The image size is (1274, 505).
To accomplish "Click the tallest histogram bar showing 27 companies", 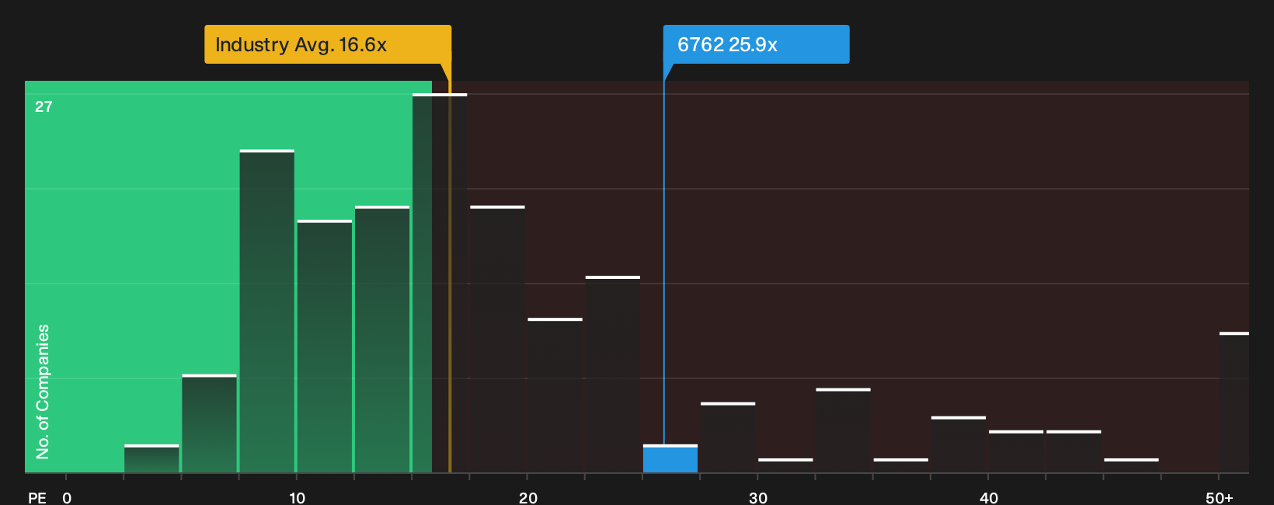I will pyautogui.click(x=440, y=283).
